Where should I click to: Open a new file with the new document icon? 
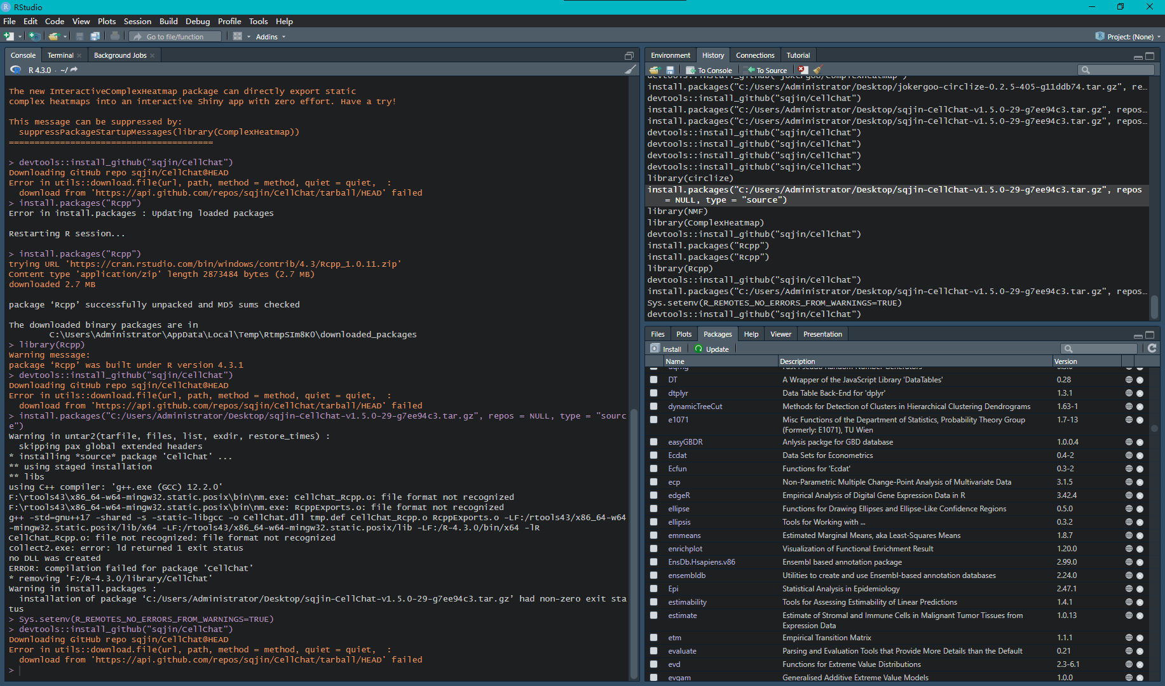coord(8,36)
